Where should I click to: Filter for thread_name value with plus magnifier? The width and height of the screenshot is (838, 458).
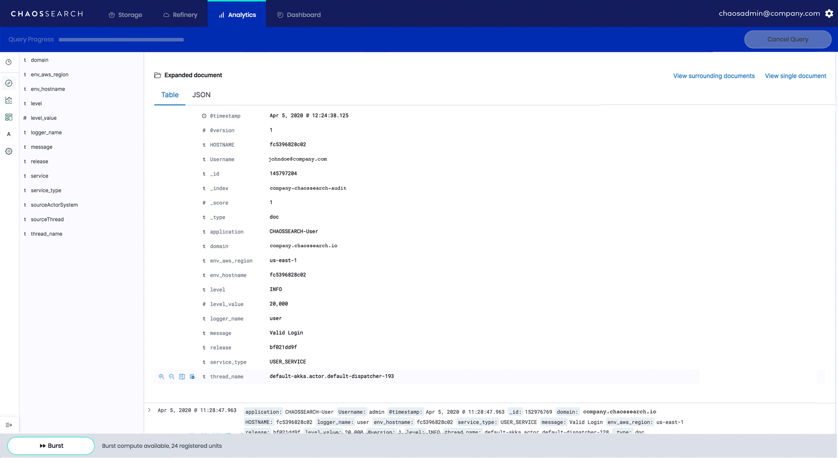(x=161, y=377)
